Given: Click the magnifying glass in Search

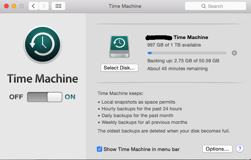Looking at the screenshot, I should 204,6.
